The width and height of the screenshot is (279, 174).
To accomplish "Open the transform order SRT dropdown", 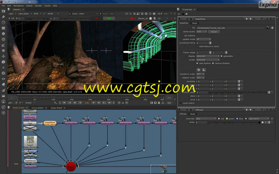I will pos(200,74).
